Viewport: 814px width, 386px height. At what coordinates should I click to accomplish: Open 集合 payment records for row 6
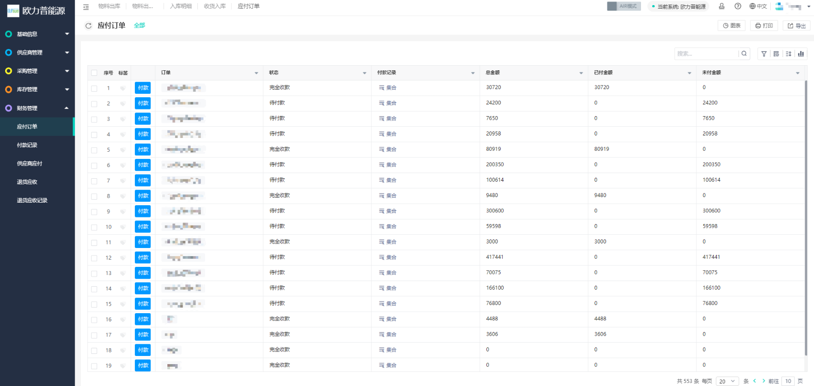387,165
